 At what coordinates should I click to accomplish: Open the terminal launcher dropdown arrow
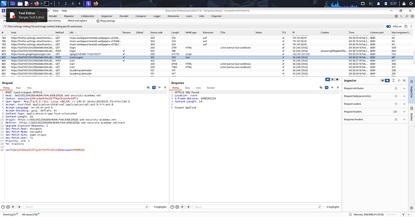coord(52,4)
